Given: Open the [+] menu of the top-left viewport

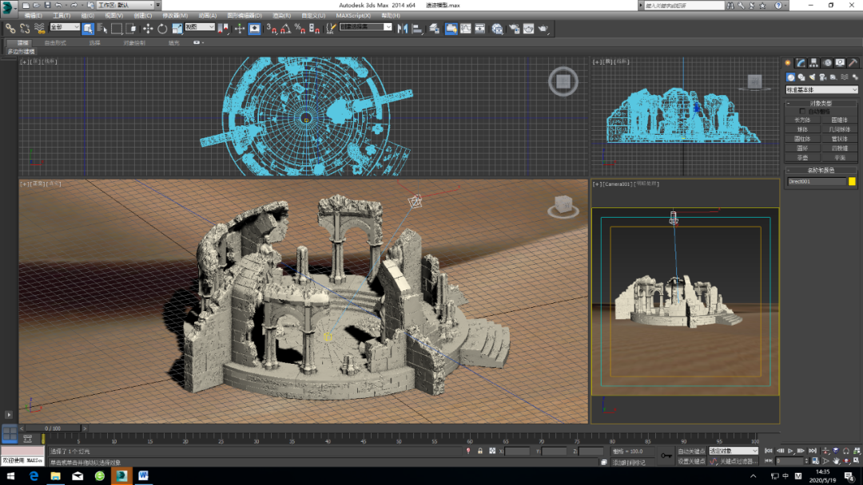Looking at the screenshot, I should point(24,61).
